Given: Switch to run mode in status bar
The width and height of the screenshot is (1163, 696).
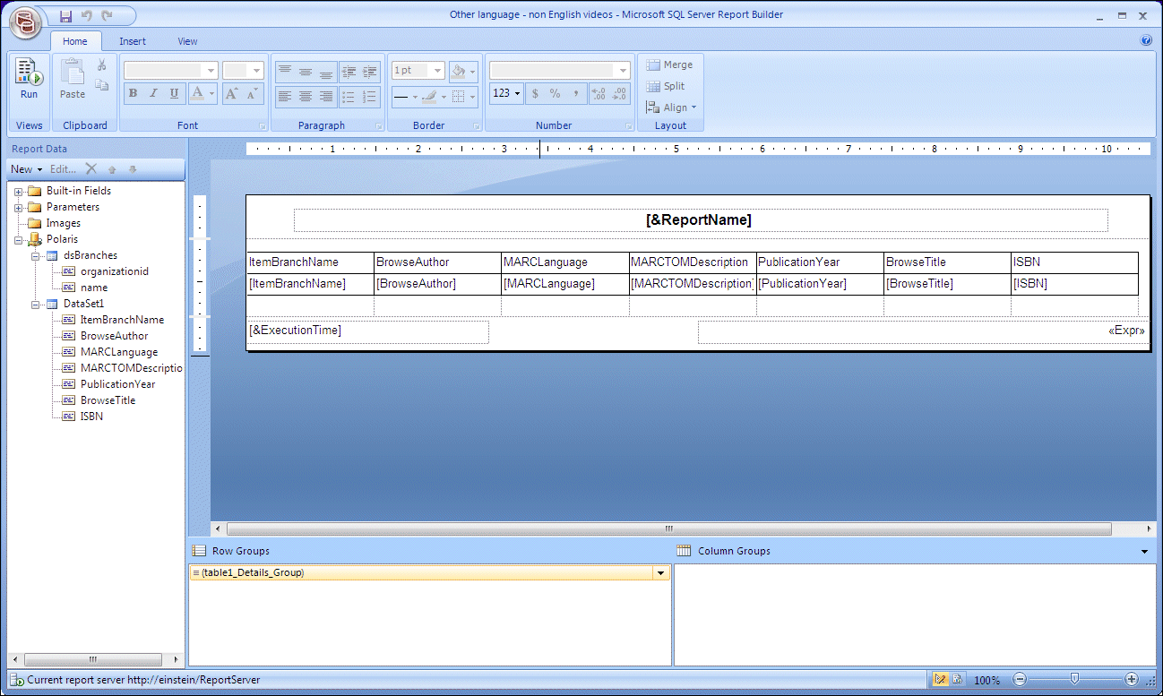Looking at the screenshot, I should pyautogui.click(x=957, y=680).
